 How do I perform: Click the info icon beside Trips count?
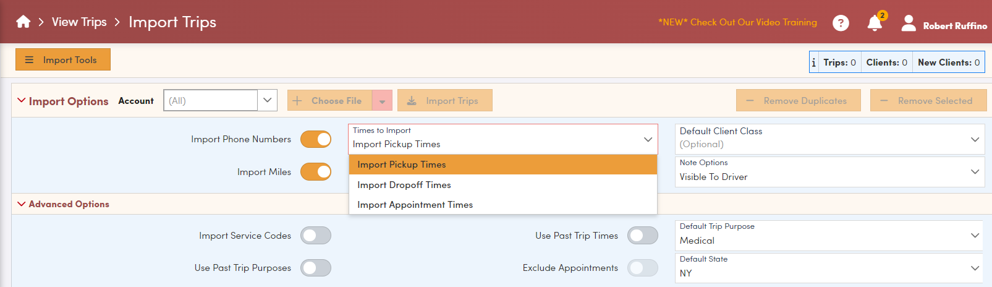click(x=814, y=62)
